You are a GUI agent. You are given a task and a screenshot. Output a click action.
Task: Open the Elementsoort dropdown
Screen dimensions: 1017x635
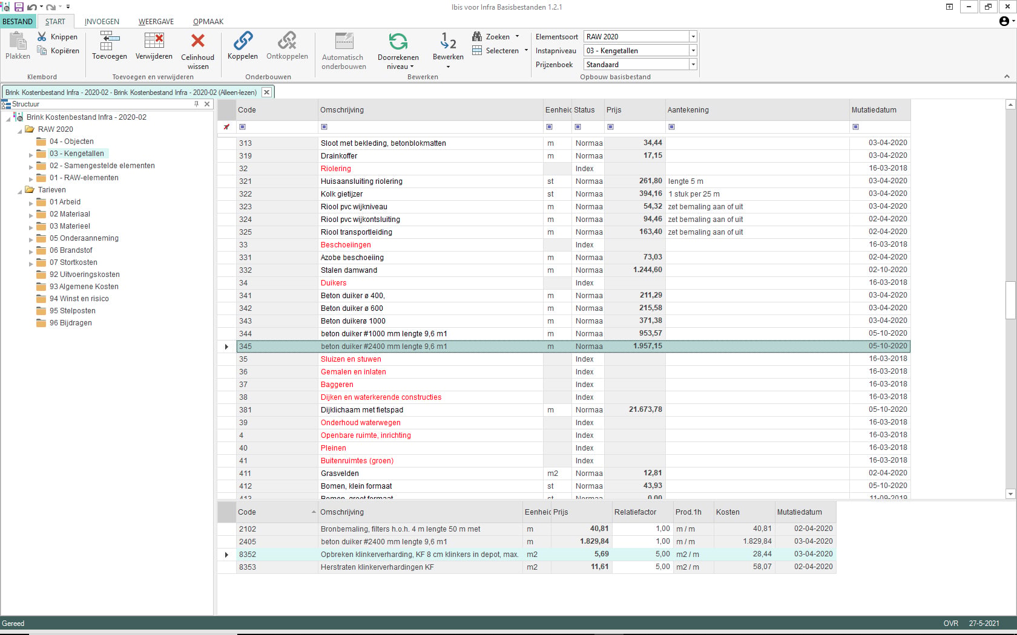pyautogui.click(x=693, y=37)
